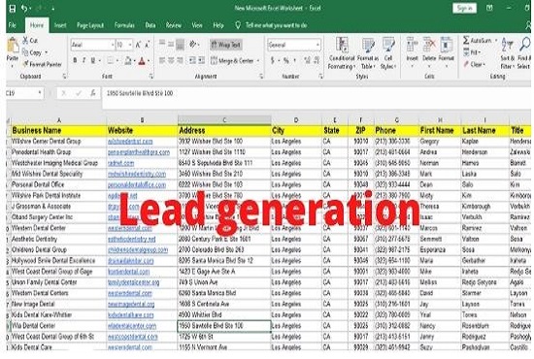
Task: Click the Orientation text angle icon
Action: pos(193,45)
